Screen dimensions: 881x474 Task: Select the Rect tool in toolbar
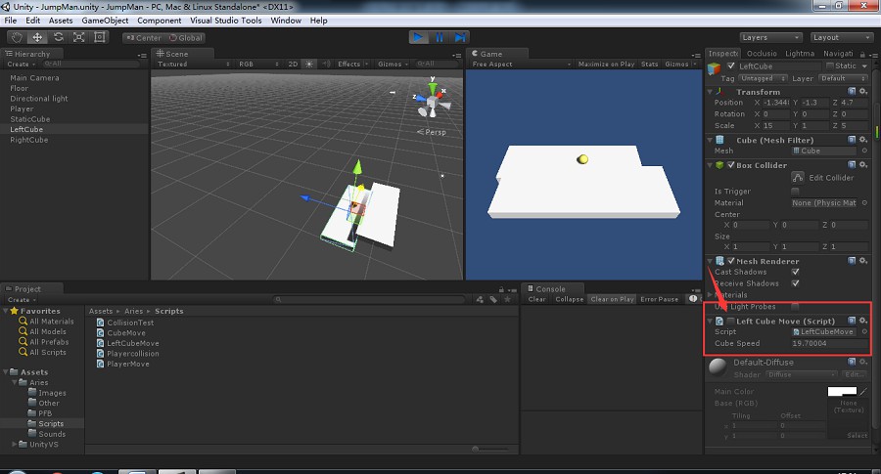click(x=100, y=37)
